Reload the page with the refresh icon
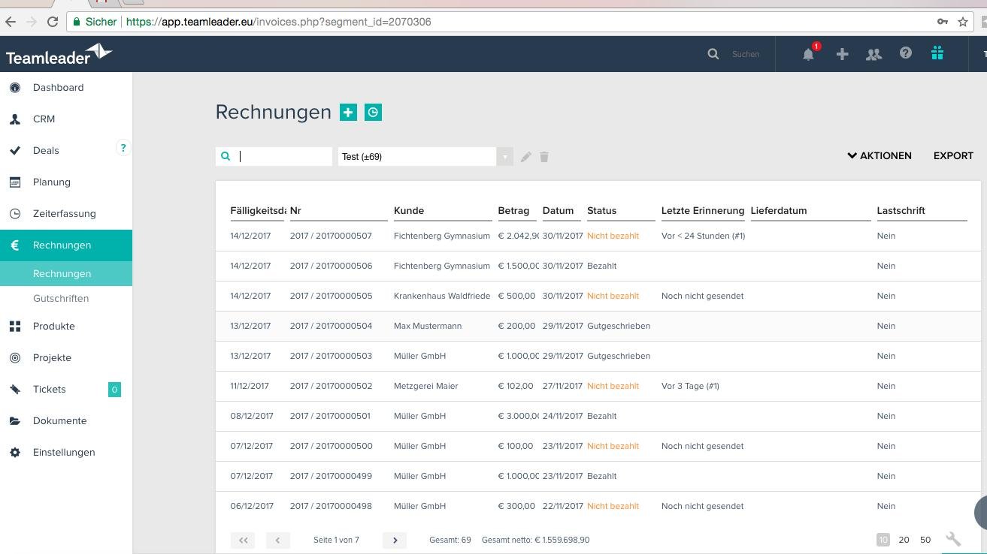The width and height of the screenshot is (987, 554). (53, 22)
